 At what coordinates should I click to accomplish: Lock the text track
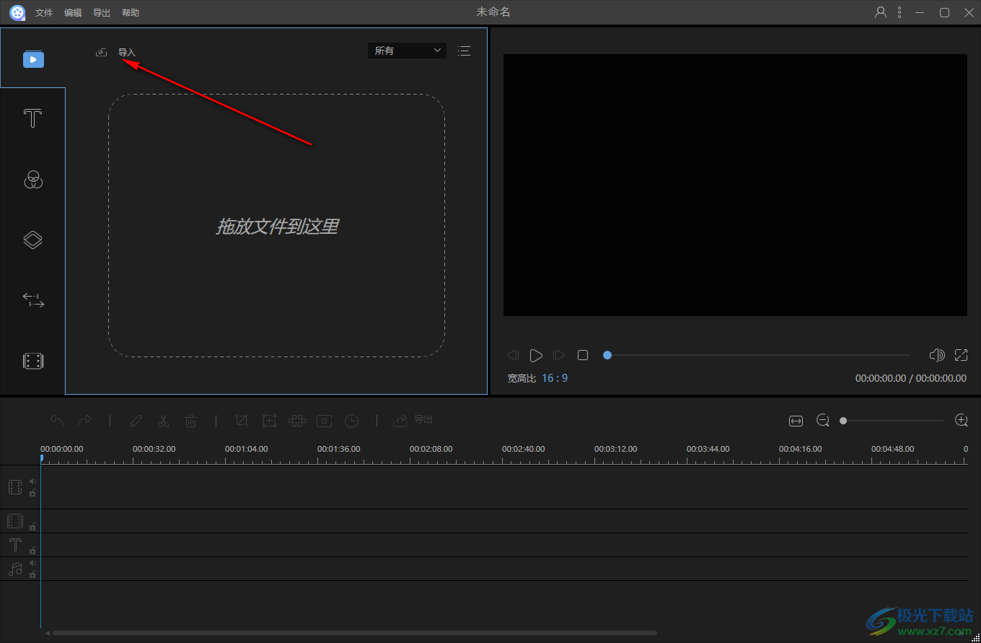32,550
